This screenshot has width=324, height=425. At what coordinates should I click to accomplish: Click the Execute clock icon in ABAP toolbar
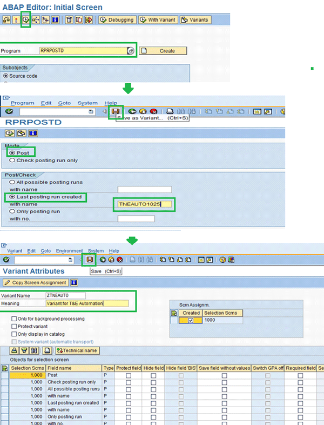pos(26,20)
